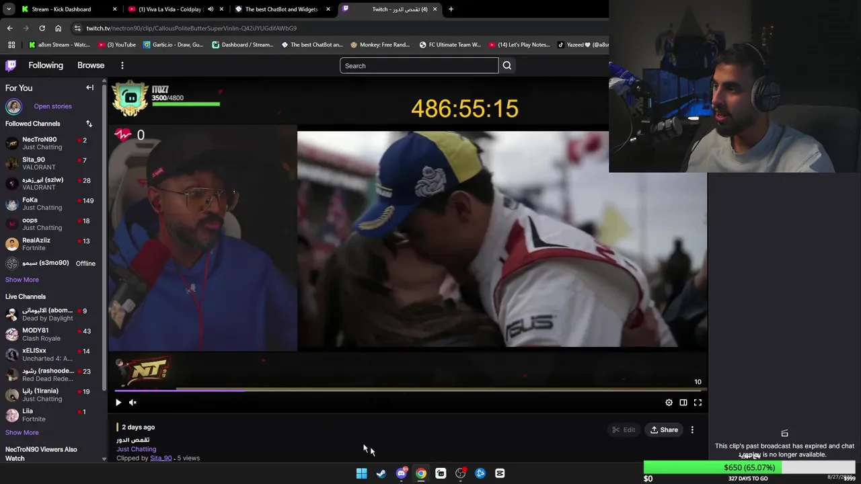Viewport: 861px width, 484px height.
Task: Collapse the For You sidebar
Action: [89, 87]
